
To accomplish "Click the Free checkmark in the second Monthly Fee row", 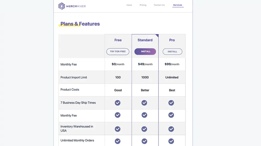I will pos(117,115).
